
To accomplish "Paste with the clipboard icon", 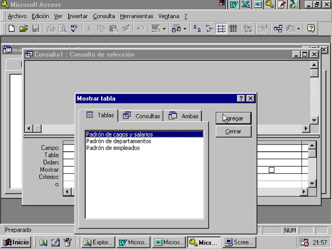I will click(x=113, y=29).
